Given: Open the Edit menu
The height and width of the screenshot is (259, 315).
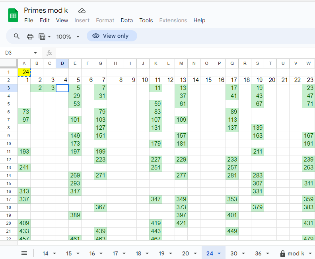Looking at the screenshot, I should [45, 20].
